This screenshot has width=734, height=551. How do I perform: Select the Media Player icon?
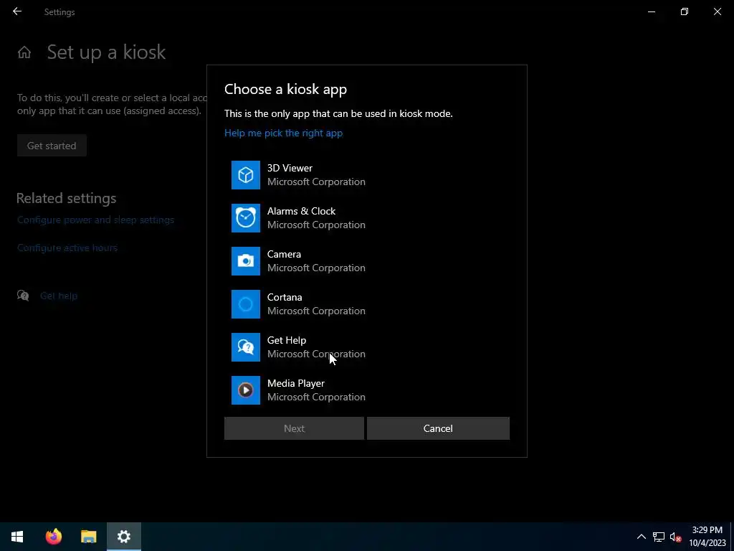[x=246, y=391]
